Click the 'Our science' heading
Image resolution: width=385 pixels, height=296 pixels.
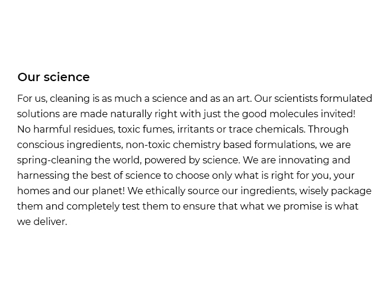tap(53, 77)
